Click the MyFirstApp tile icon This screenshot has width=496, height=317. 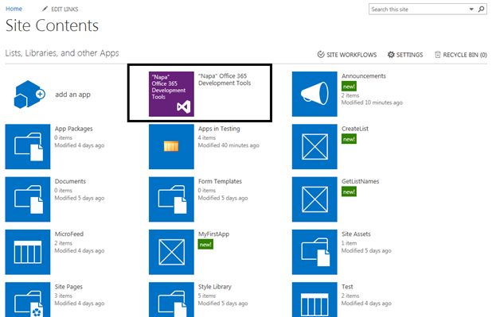point(171,252)
